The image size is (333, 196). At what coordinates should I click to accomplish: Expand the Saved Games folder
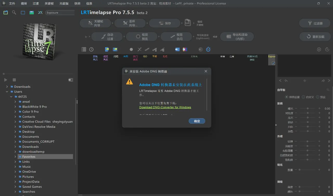click(x=15, y=187)
